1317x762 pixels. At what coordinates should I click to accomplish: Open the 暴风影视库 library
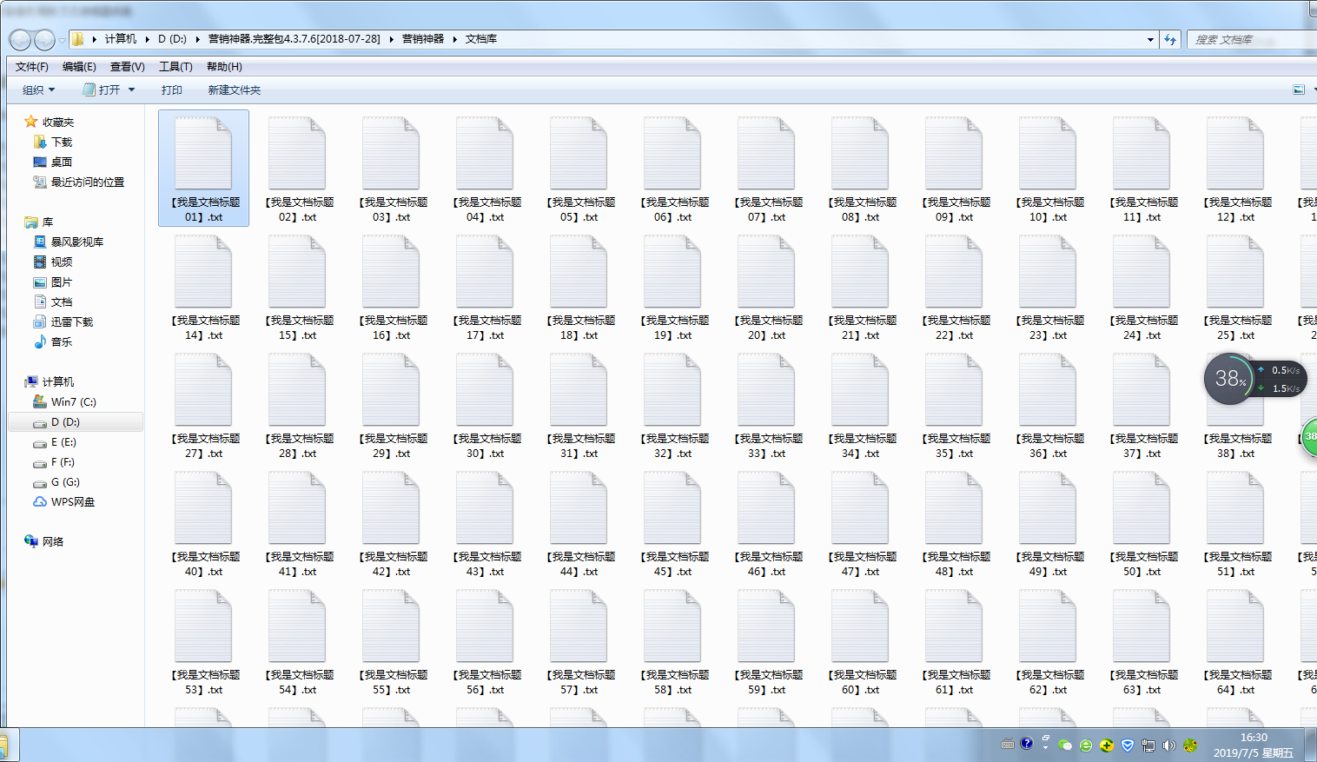click(x=76, y=242)
